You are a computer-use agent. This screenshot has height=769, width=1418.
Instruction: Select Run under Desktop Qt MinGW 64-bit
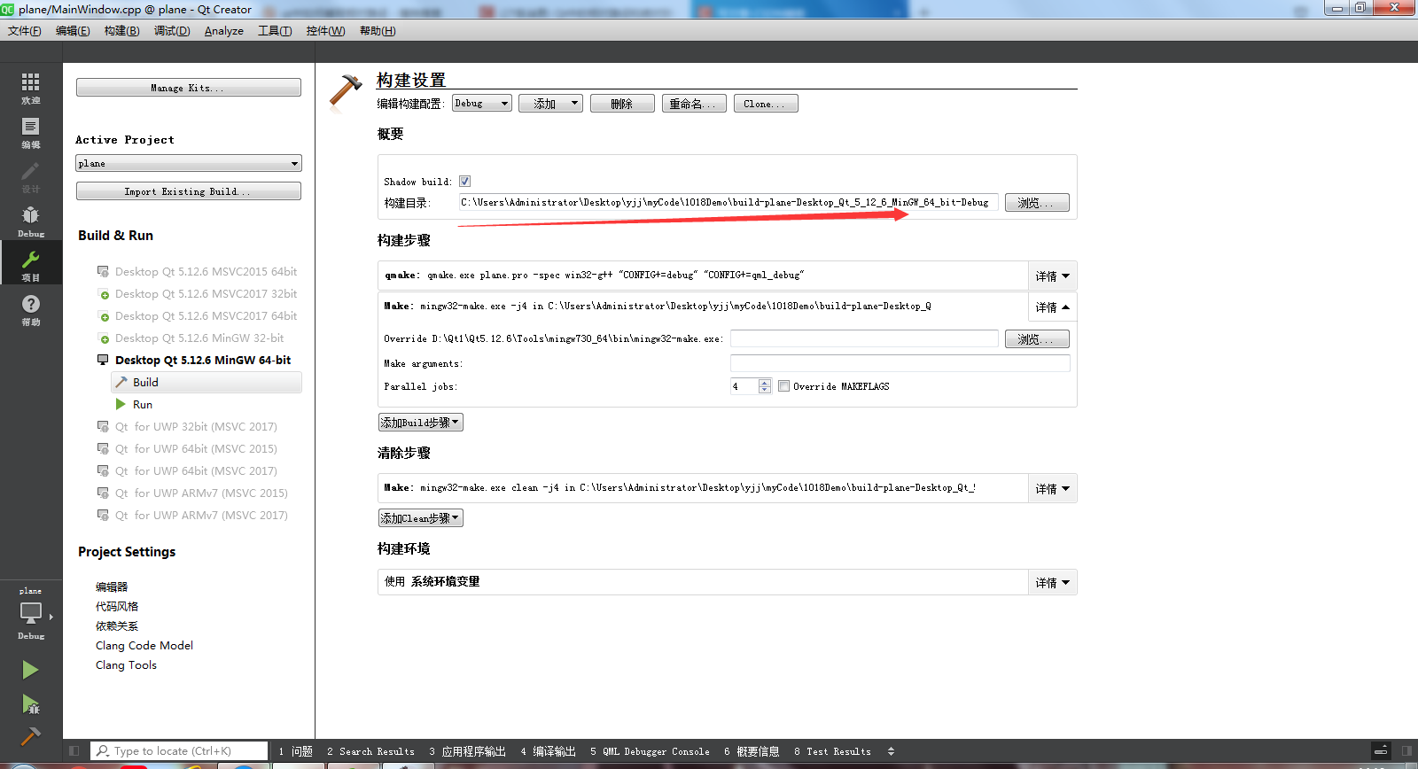point(143,404)
